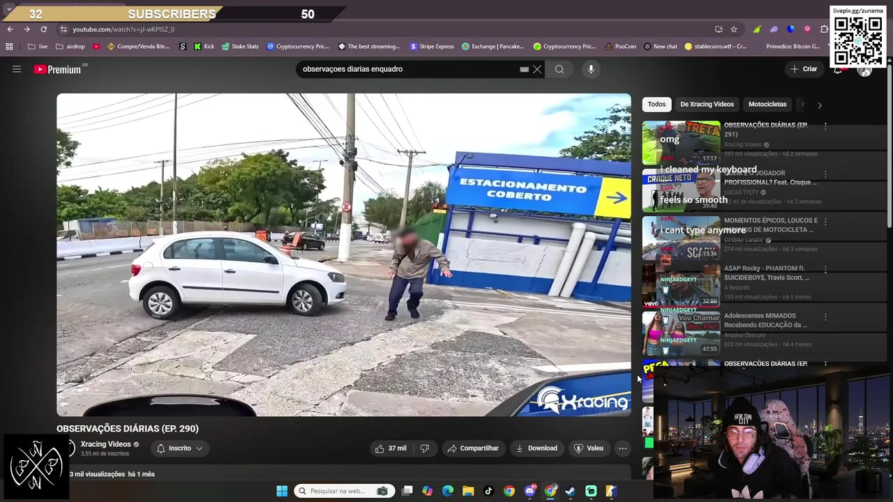Click the Valeu thanks button
This screenshot has height=502, width=893.
tap(588, 448)
